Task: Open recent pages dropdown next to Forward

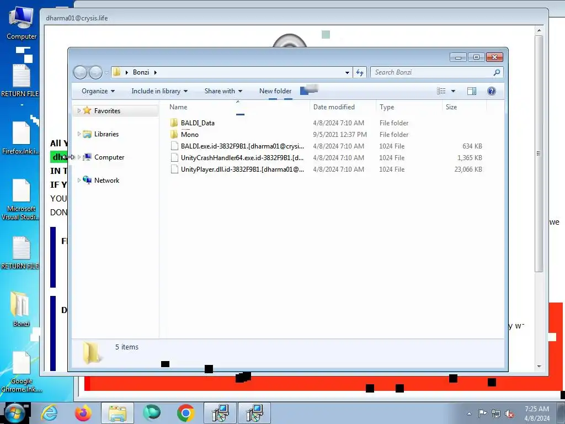Action: point(106,72)
